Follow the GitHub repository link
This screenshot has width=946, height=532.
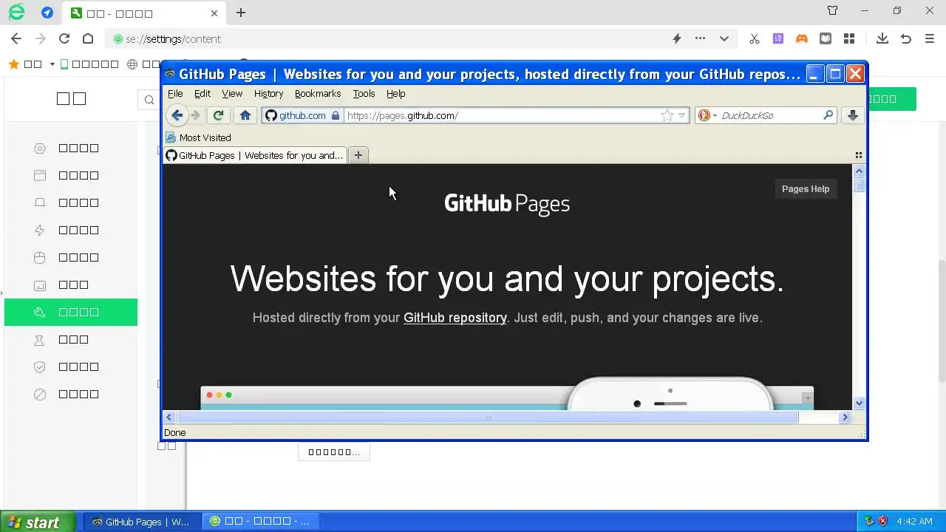[455, 318]
